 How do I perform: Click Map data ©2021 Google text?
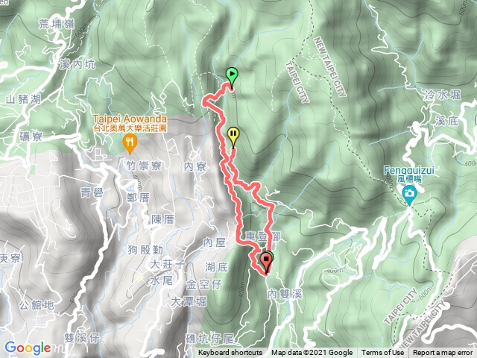(312, 353)
